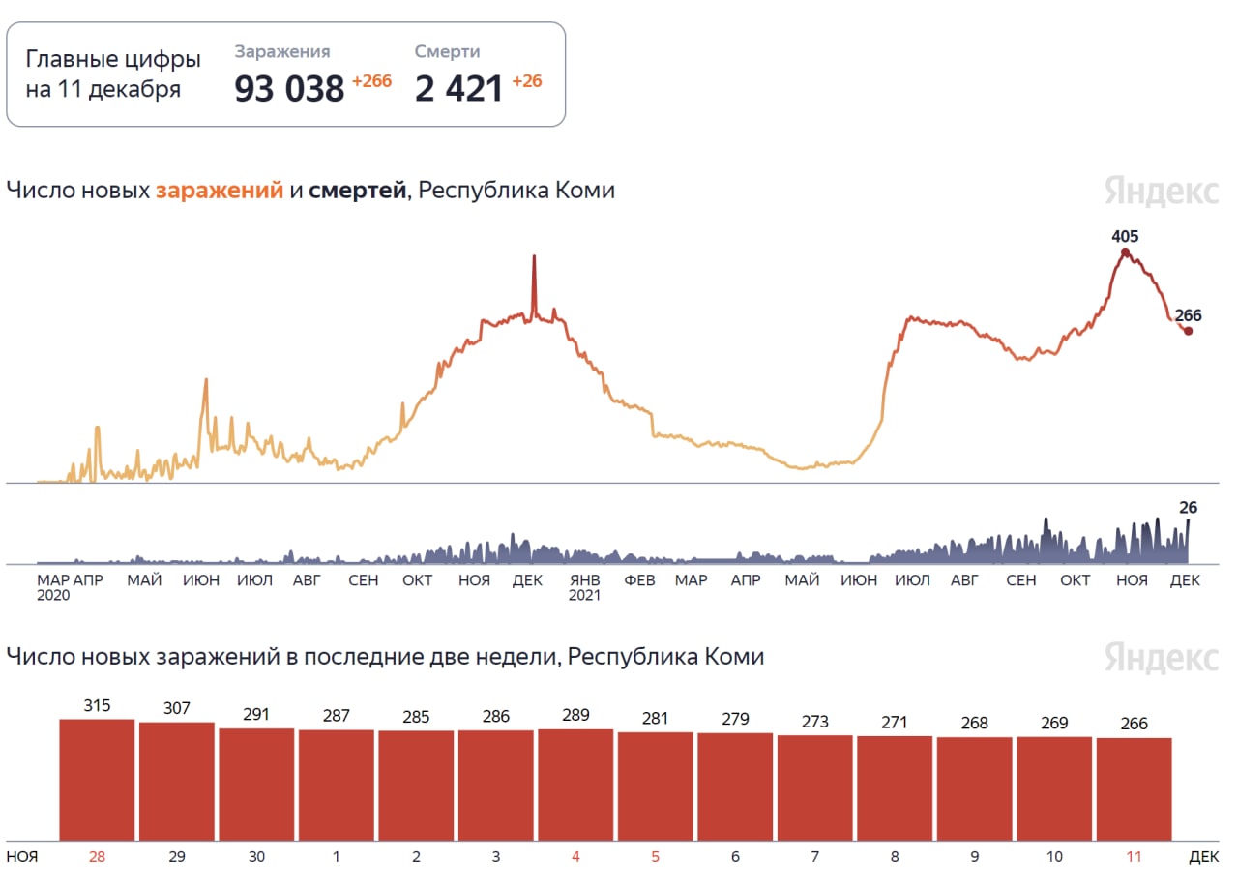This screenshot has width=1238, height=890.
Task: Click the 'МАР 2020' axis label
Action: (53, 587)
